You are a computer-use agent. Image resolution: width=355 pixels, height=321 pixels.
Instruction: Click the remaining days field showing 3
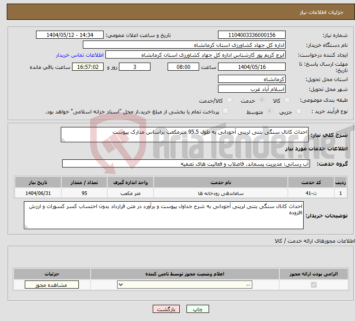[x=135, y=67]
